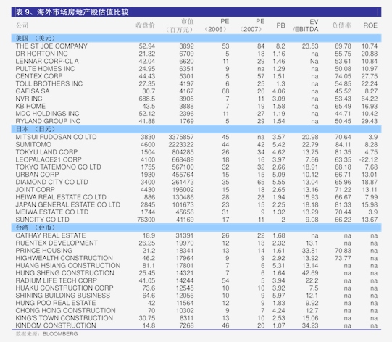The height and width of the screenshot is (342, 392).
Task: Click MITSUI FUDOSAN CO LTD company name
Action: 56,137
